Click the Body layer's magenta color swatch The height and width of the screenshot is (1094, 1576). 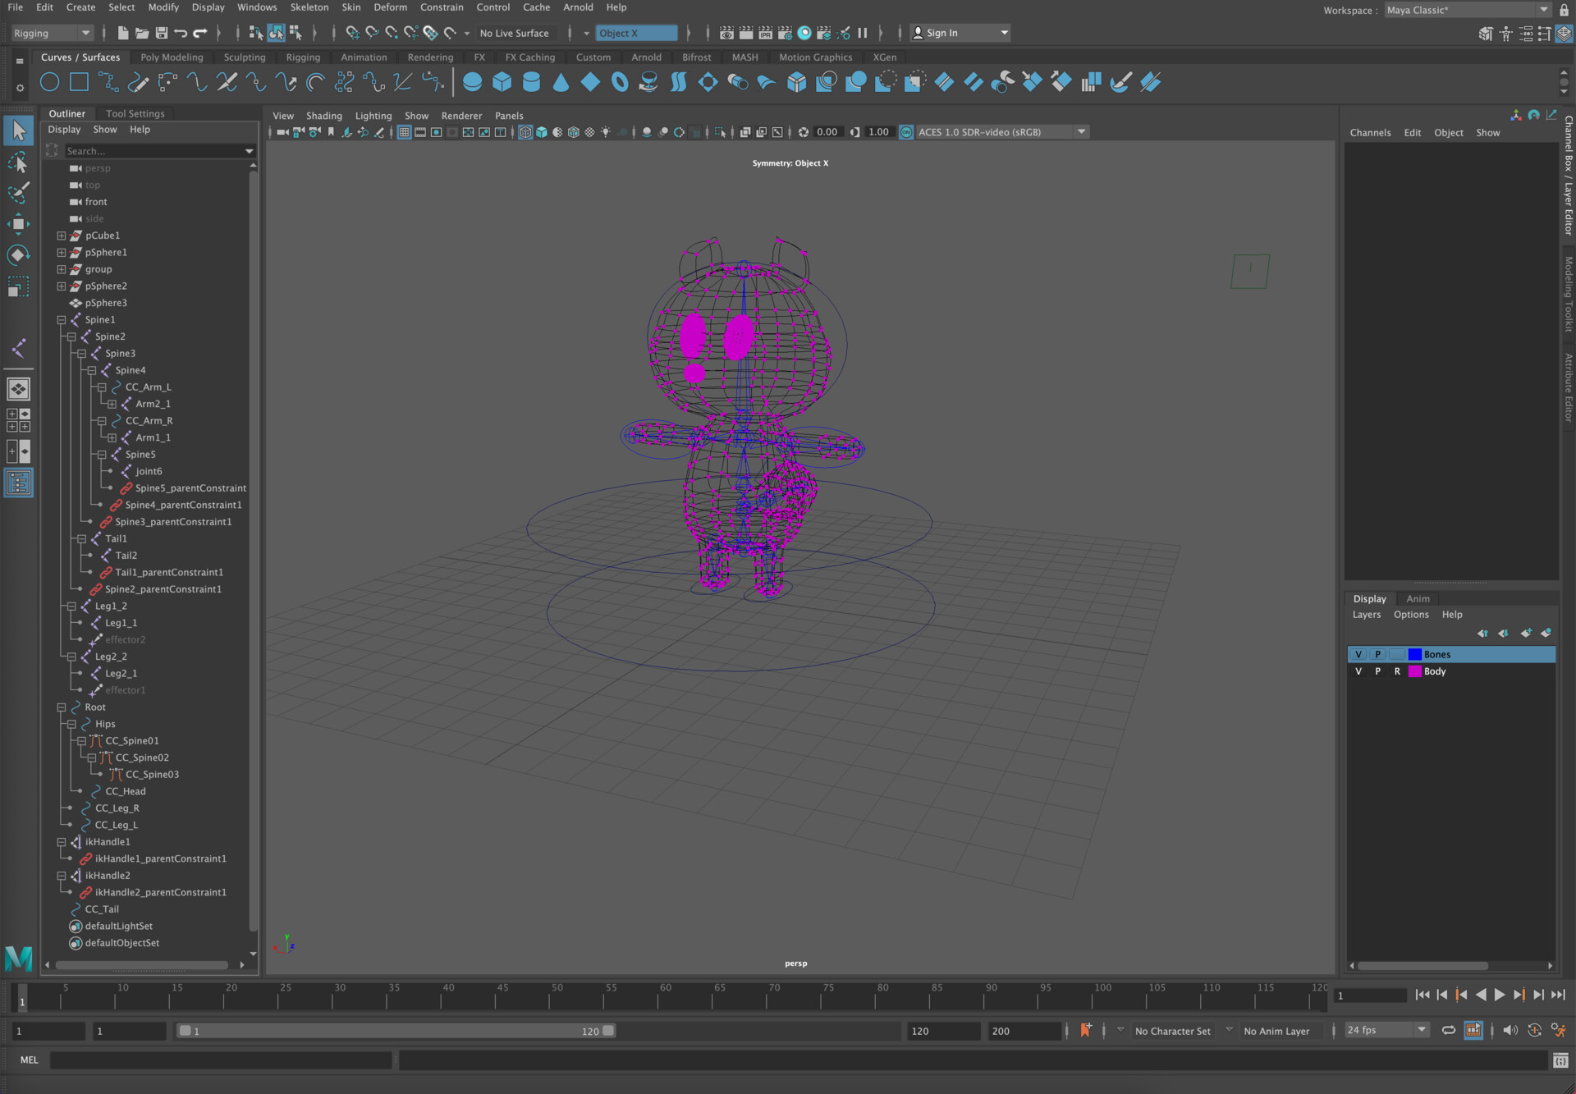click(x=1414, y=671)
